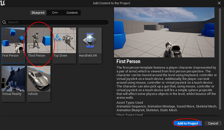Select the First Person template icon
Image resolution: width=224 pixels, height=130 pixels.
point(13,40)
